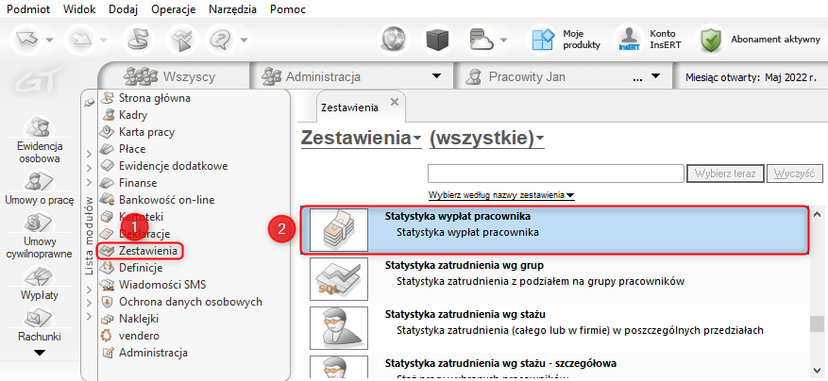828x381 pixels.
Task: Select Statystyka zatrudnienia wg grup report
Action: coord(554,279)
